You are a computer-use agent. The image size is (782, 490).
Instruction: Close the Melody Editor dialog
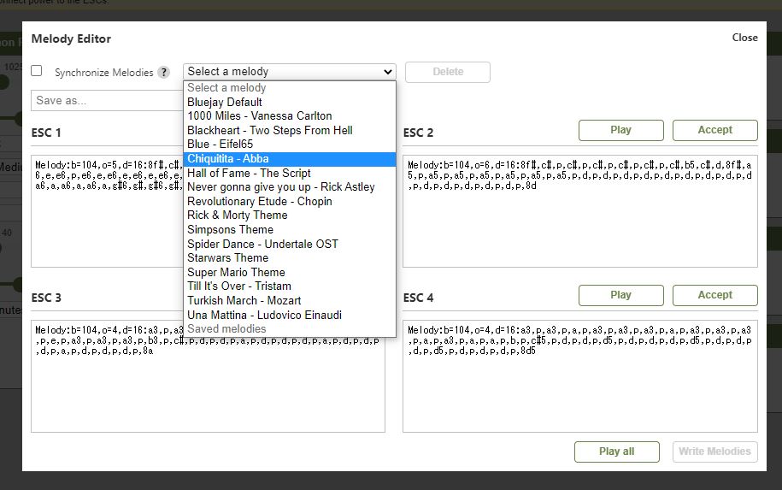pos(744,38)
